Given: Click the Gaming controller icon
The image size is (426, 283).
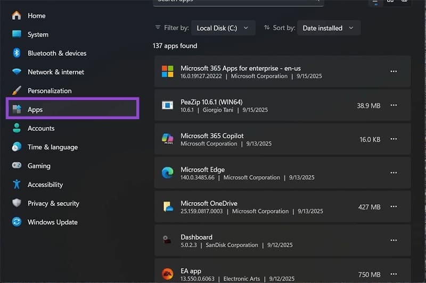Looking at the screenshot, I should click(17, 165).
